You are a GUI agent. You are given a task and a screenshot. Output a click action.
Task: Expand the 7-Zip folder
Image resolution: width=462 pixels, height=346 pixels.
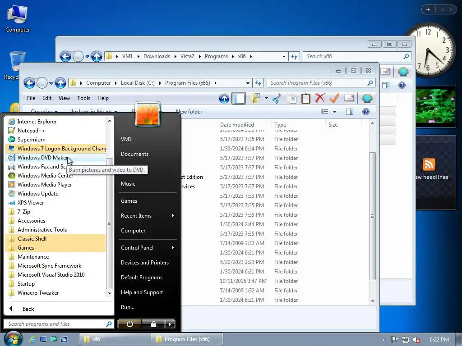tap(56, 212)
